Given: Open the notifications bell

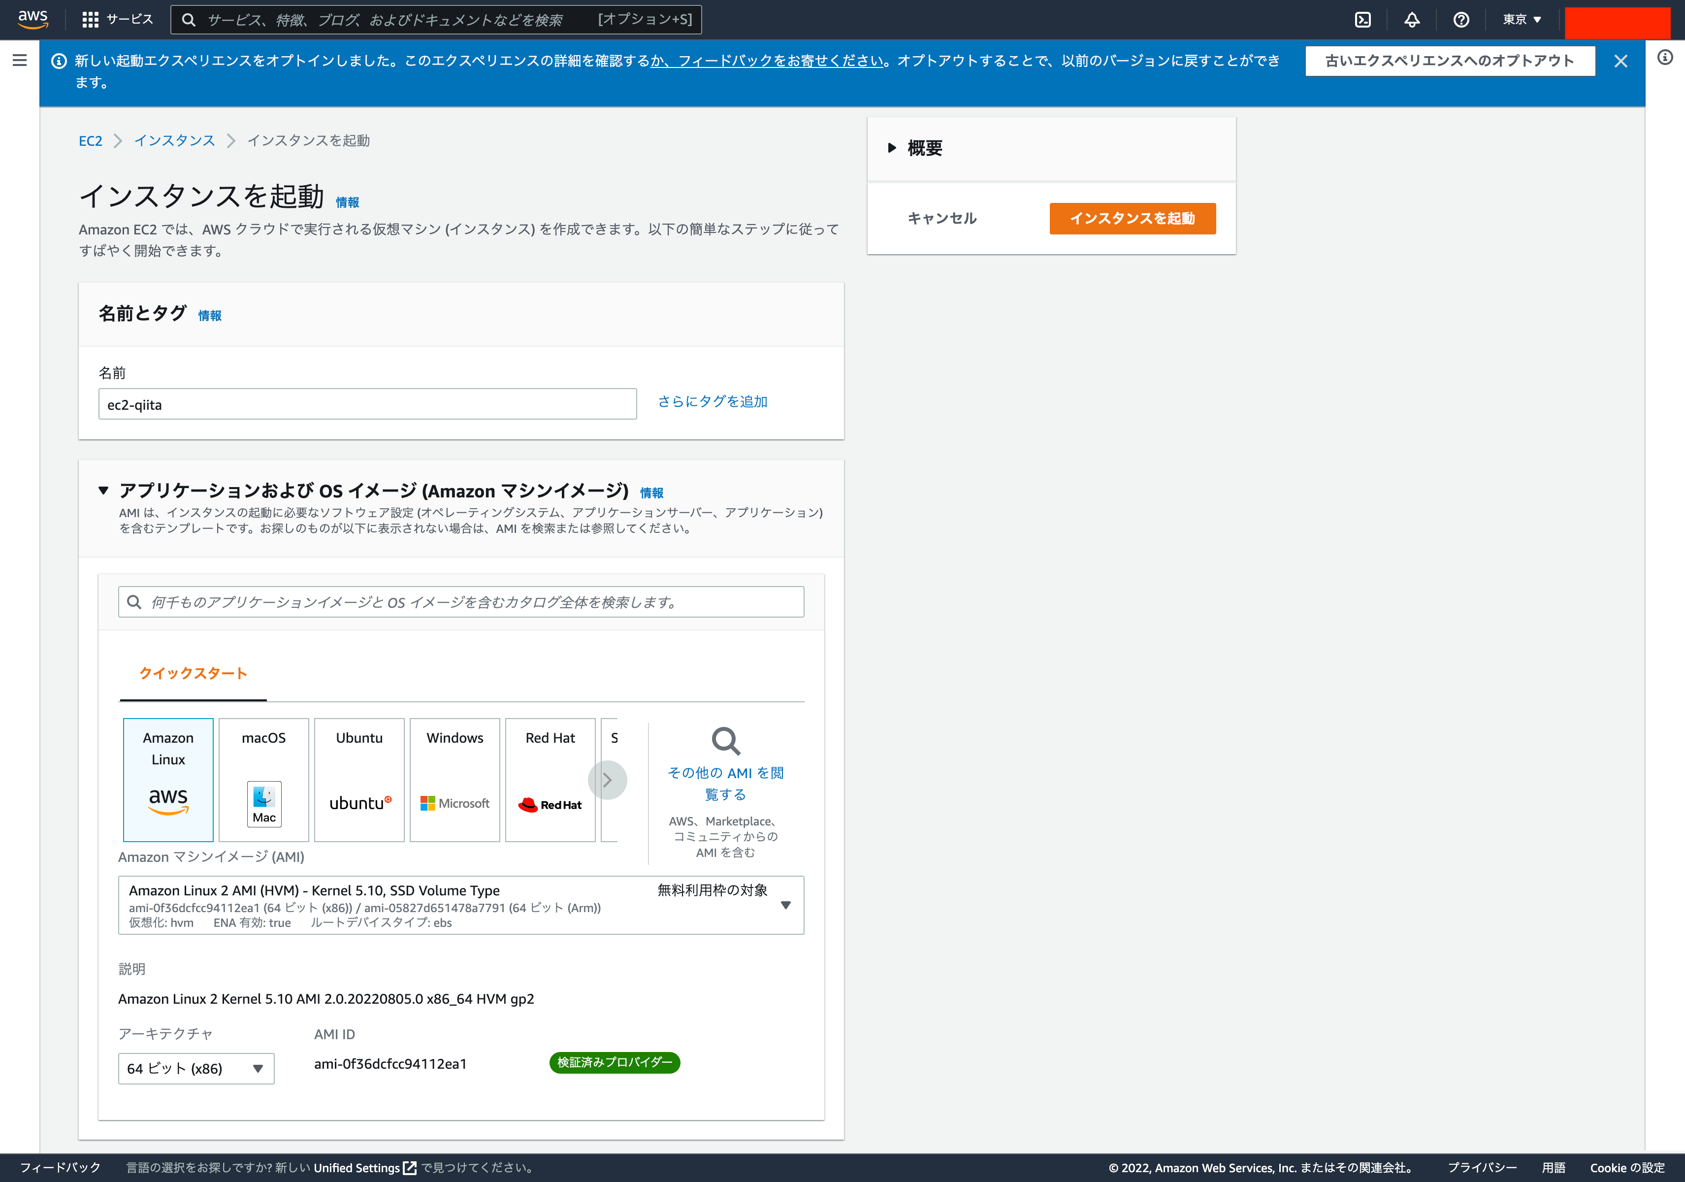Looking at the screenshot, I should 1411,20.
